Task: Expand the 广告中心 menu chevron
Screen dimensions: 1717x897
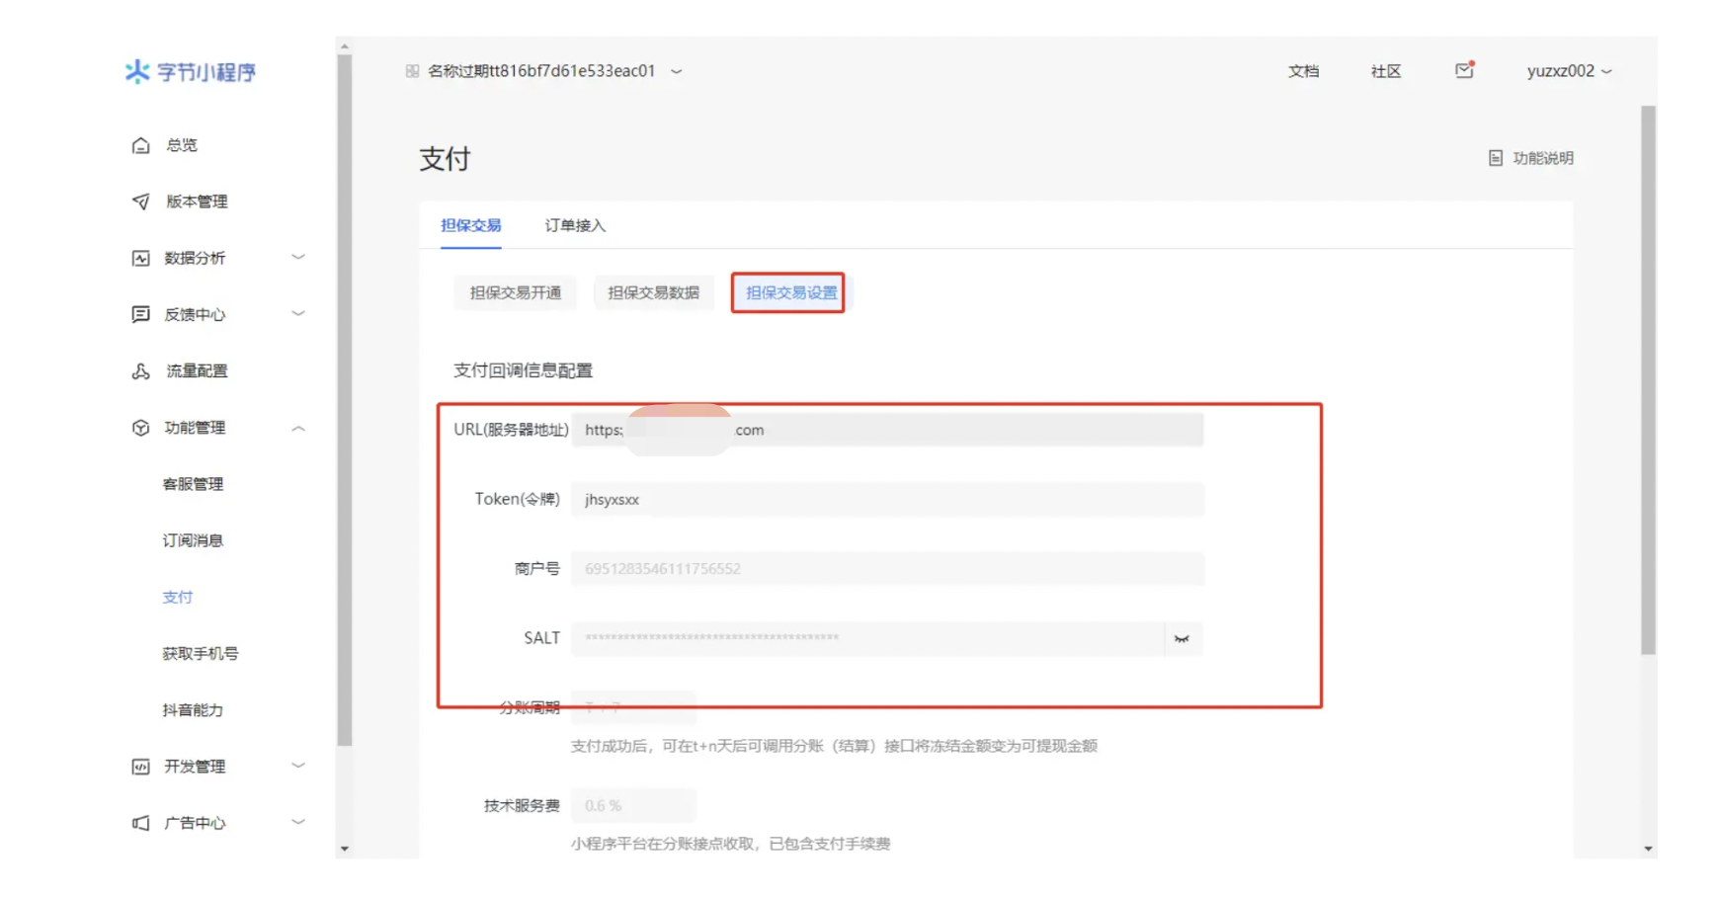Action: (x=298, y=822)
